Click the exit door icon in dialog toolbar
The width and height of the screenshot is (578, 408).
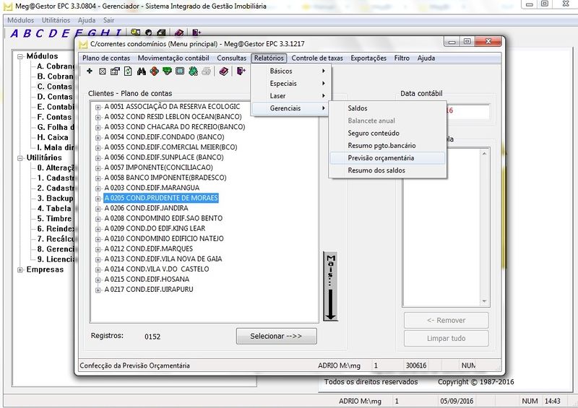click(241, 71)
